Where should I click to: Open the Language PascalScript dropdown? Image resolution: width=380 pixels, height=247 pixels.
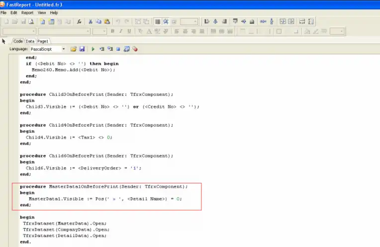pos(63,49)
